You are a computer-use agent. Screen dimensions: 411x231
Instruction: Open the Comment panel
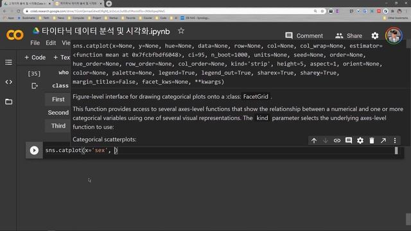coord(304,36)
